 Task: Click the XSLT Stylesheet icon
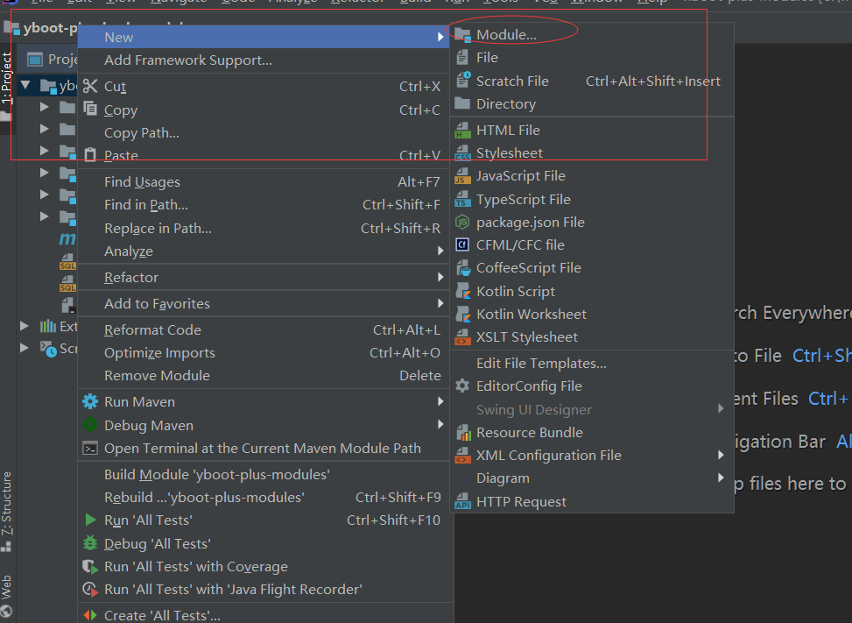(462, 337)
